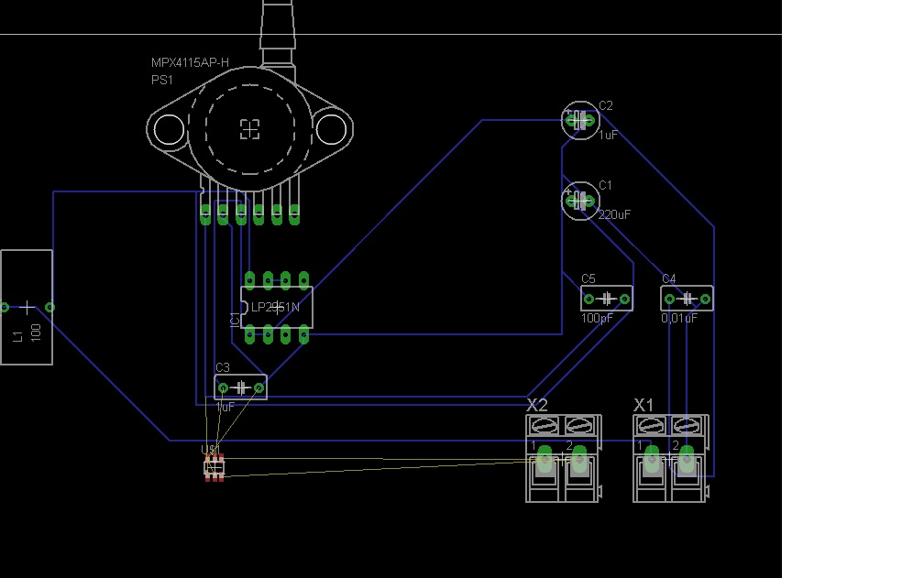Click the left pad of capacitor C3
924x578 pixels.
tap(223, 387)
